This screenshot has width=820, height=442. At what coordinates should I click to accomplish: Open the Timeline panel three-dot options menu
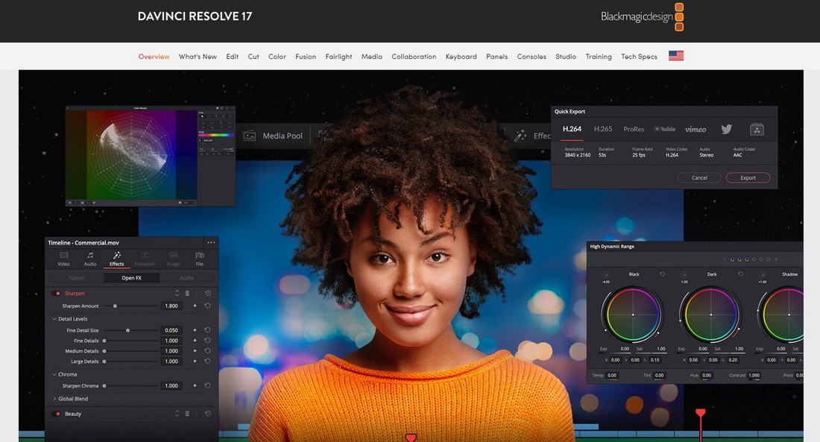(x=211, y=243)
